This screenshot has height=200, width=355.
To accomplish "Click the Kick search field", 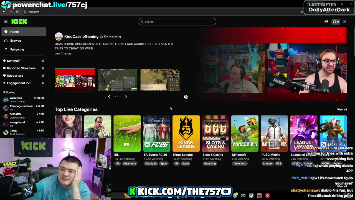I will coord(177,22).
